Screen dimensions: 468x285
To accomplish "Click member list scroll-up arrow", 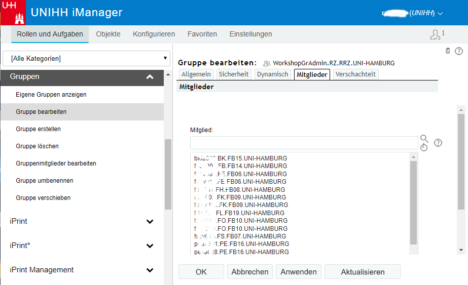I will pyautogui.click(x=413, y=157).
